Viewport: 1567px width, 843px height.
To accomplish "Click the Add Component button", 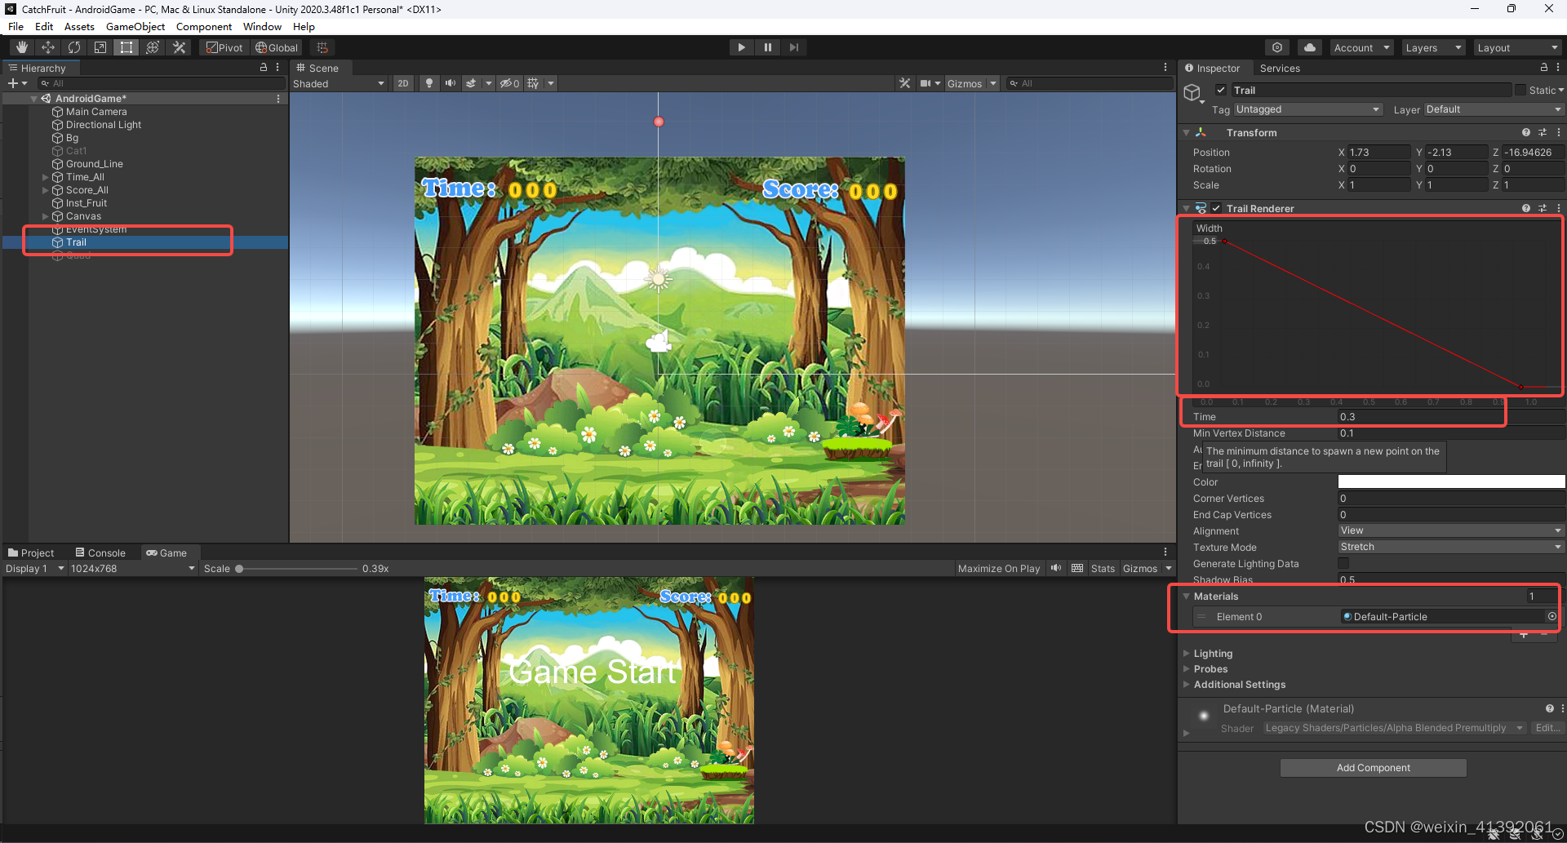I will tap(1373, 767).
